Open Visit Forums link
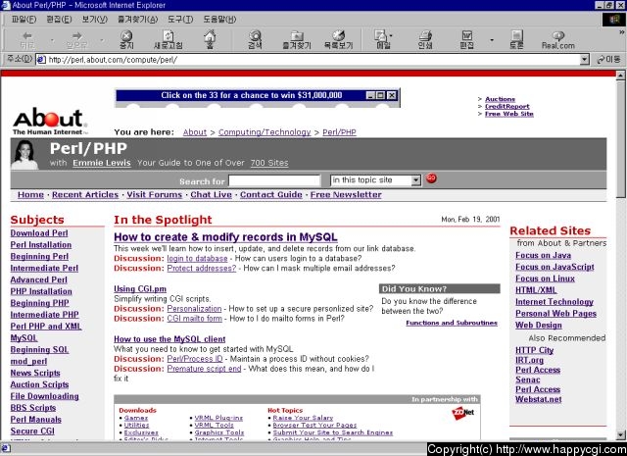This screenshot has width=627, height=456. click(x=155, y=194)
